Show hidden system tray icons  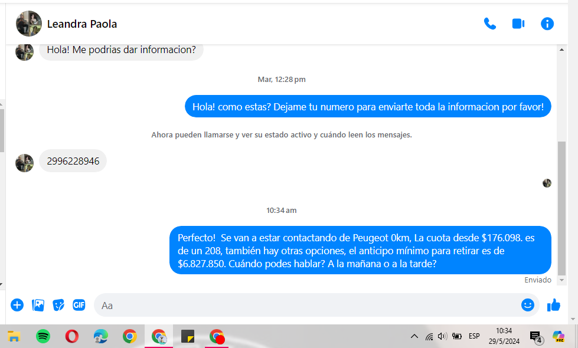(x=414, y=336)
